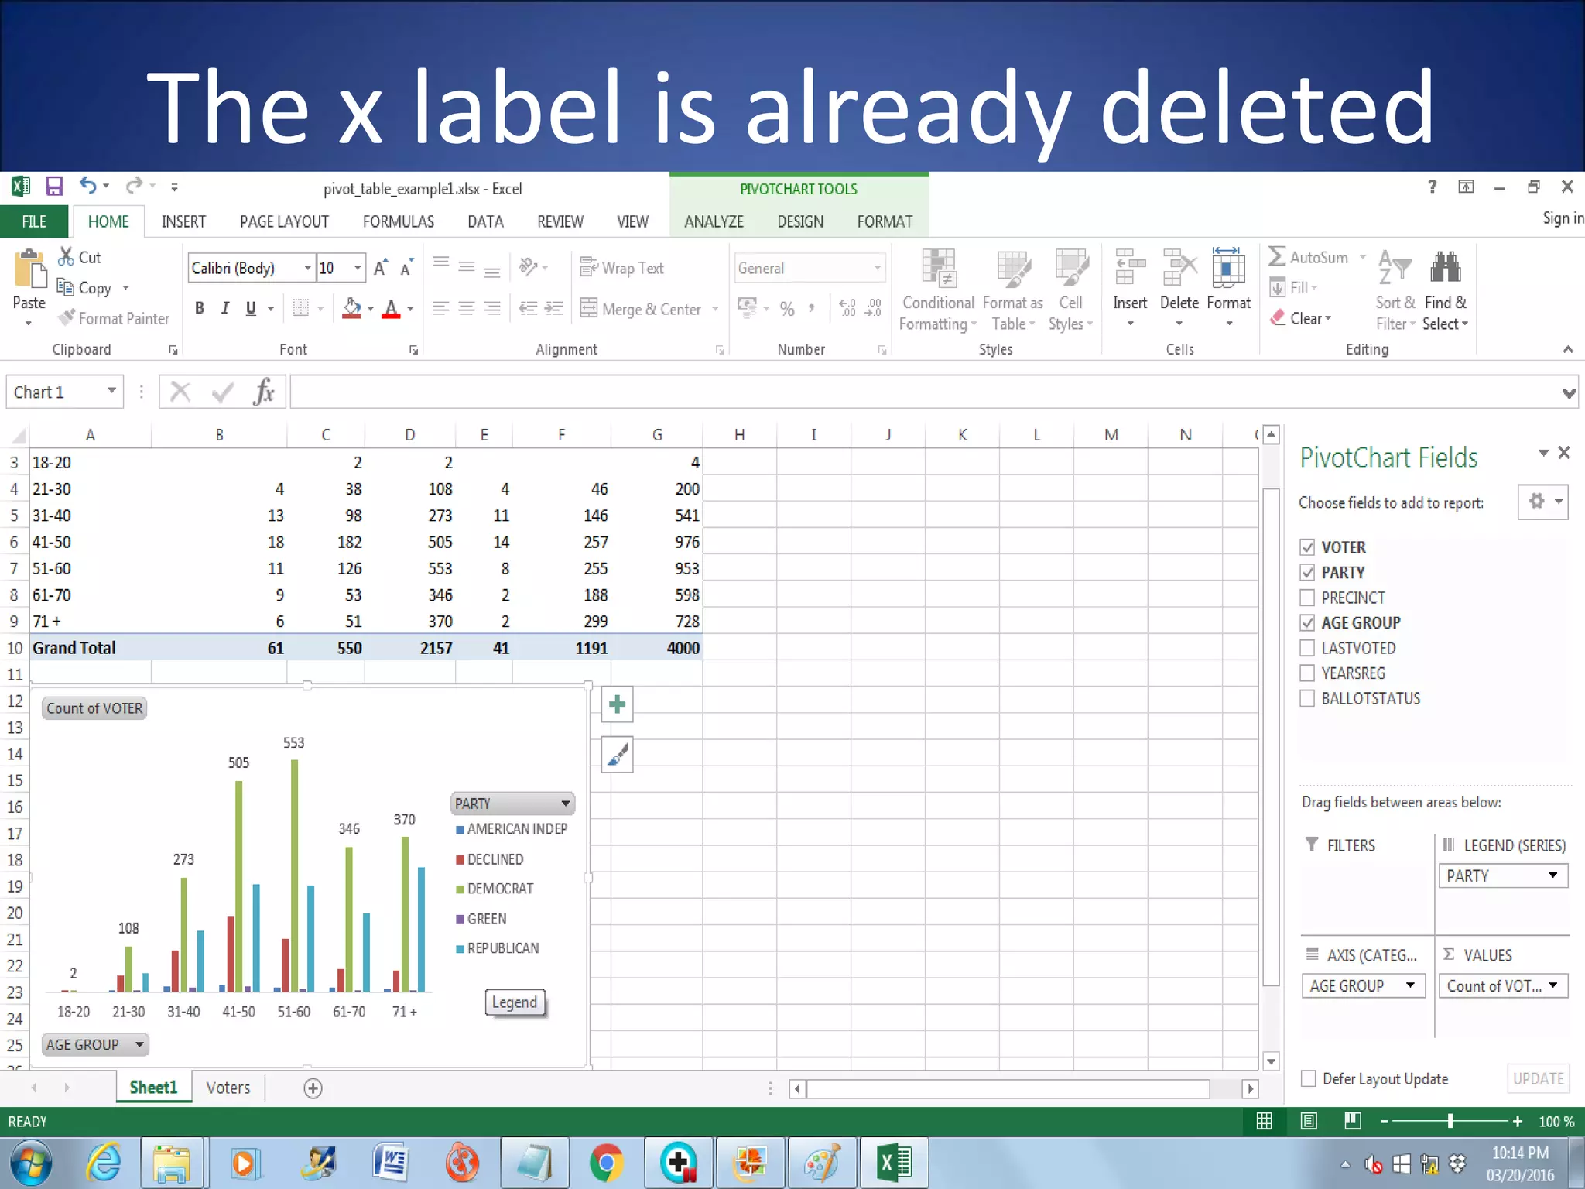1585x1189 pixels.
Task: Add a new sheet with the plus icon
Action: pyautogui.click(x=313, y=1088)
